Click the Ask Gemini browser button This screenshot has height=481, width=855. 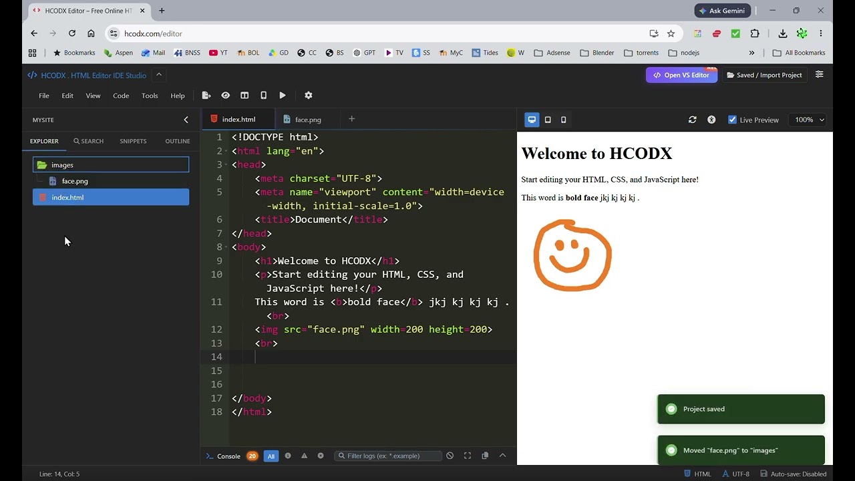point(723,11)
